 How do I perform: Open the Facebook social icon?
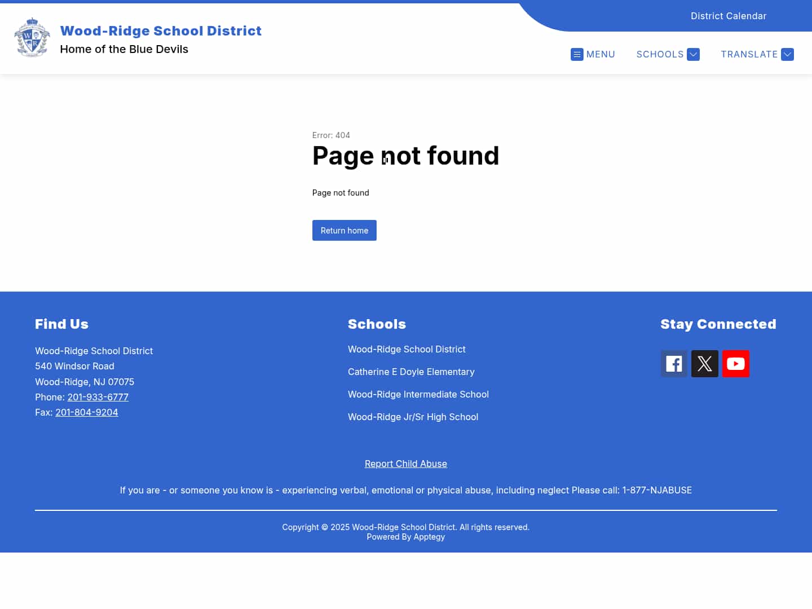coord(674,364)
